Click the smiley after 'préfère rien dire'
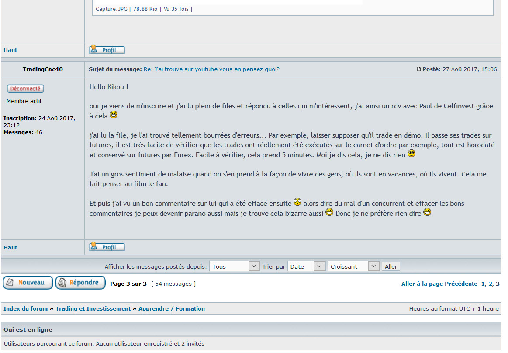Screen dimensions: 508x353 tap(427, 212)
